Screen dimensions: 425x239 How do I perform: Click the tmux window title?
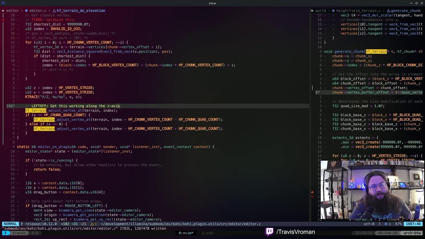coord(212,3)
